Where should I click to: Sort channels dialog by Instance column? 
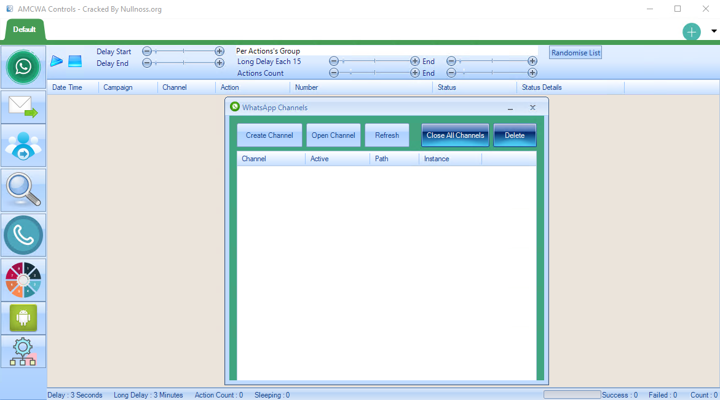[451, 159]
